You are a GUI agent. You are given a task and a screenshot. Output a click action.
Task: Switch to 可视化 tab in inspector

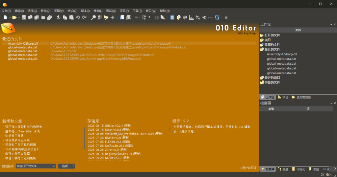coord(298,169)
